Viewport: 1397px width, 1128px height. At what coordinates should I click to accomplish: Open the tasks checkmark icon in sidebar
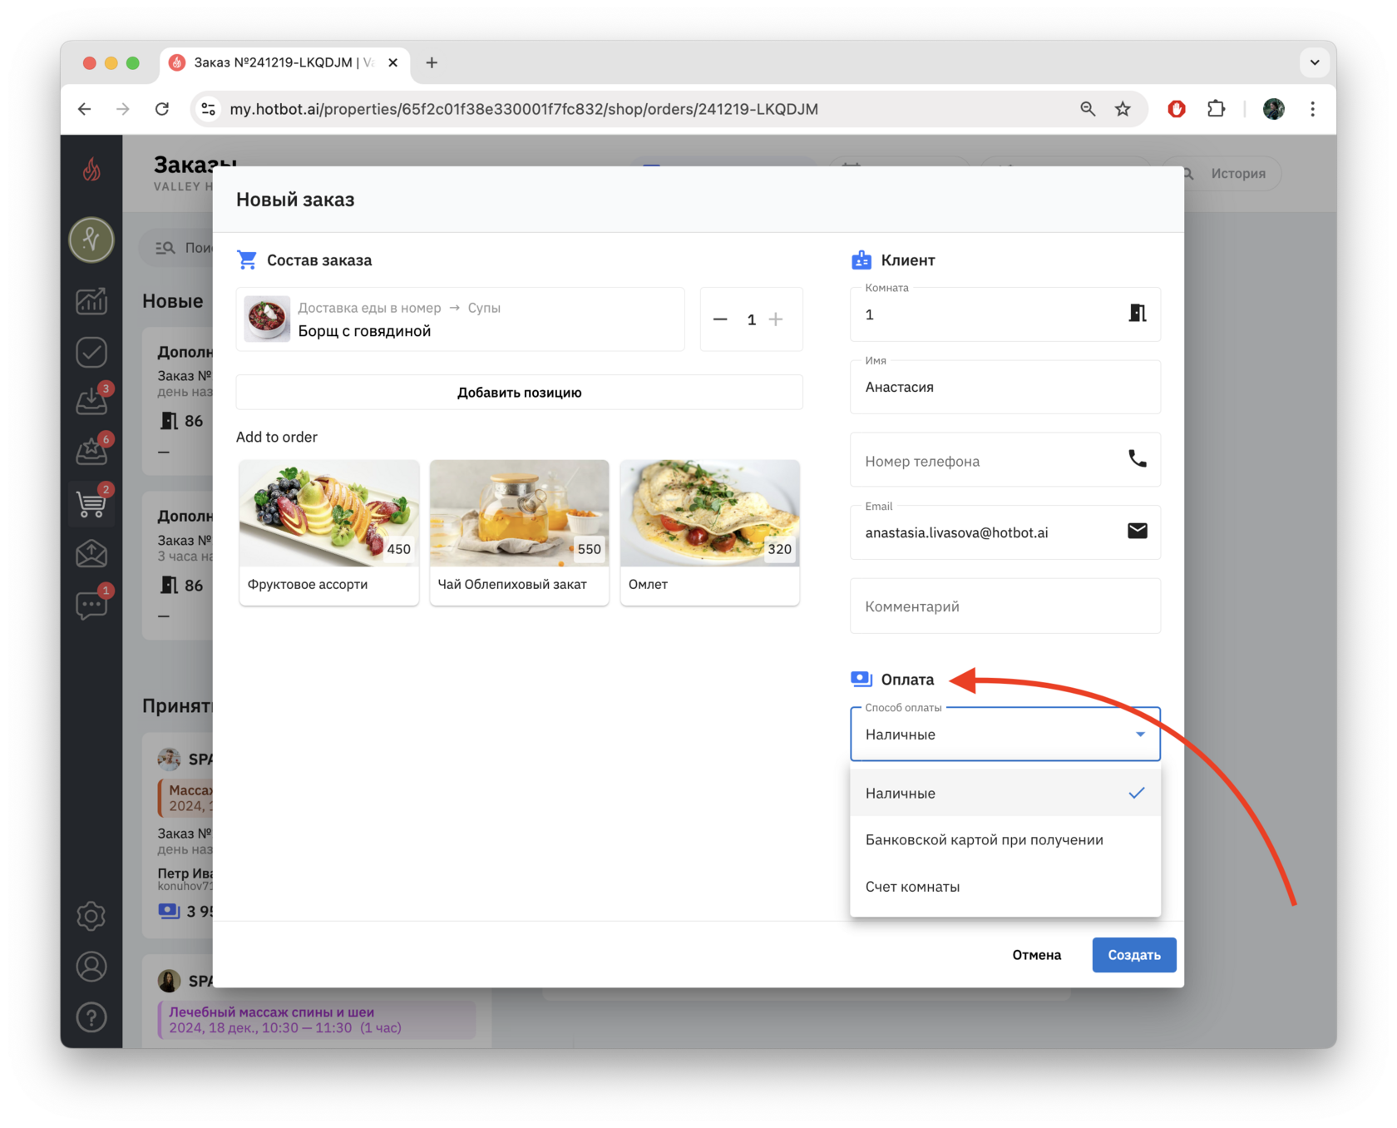(x=91, y=352)
